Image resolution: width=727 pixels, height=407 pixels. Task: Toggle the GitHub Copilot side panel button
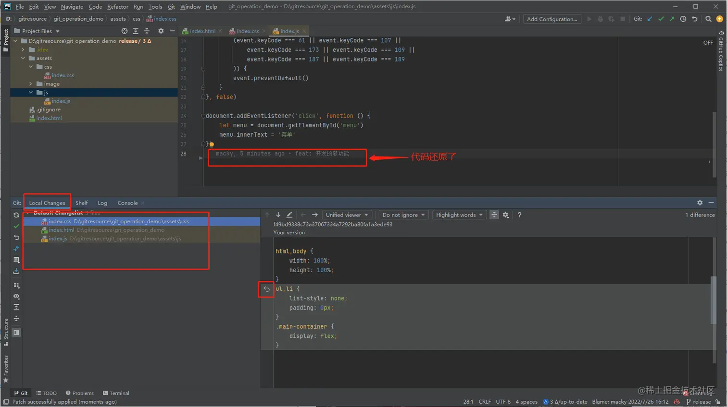pyautogui.click(x=721, y=51)
